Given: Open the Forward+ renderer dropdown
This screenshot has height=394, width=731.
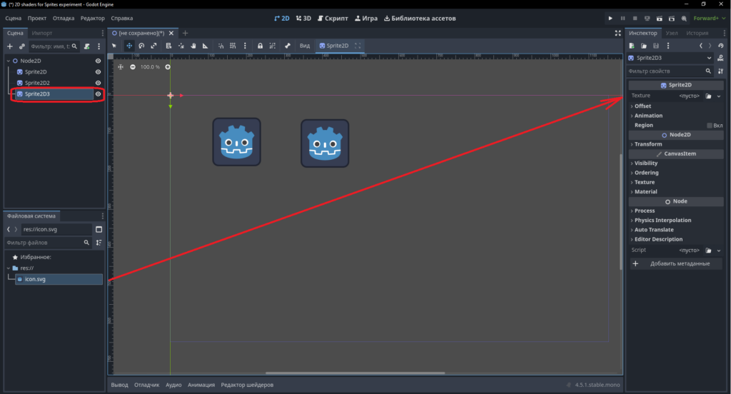Looking at the screenshot, I should (709, 18).
